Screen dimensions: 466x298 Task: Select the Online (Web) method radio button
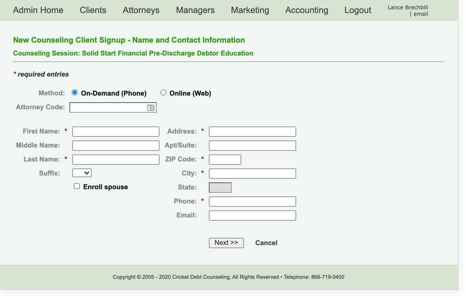[163, 93]
